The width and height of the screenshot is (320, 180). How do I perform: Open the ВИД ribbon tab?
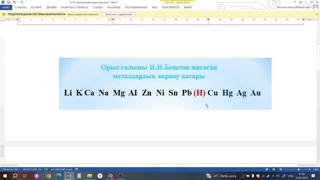coord(154,7)
